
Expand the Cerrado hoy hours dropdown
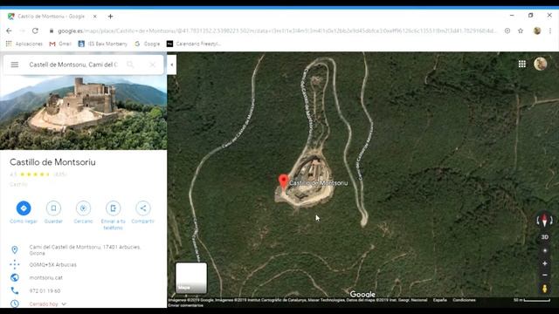click(x=64, y=304)
